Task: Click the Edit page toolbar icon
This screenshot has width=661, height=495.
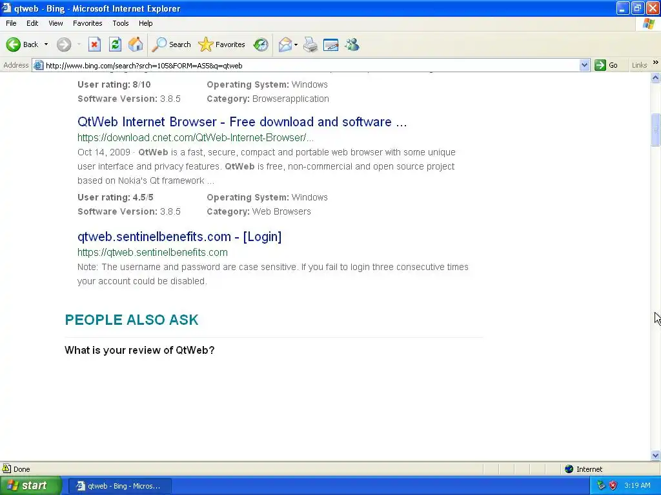Action: tap(331, 44)
